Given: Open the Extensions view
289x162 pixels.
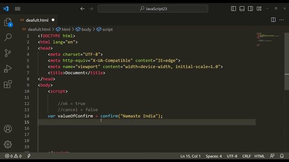Looking at the screenshot, I should (8, 84).
